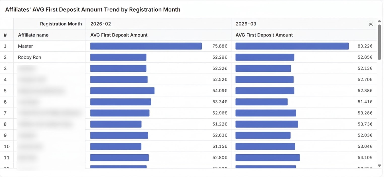This screenshot has width=384, height=177.
Task: Select the Affiliate name column header
Action: point(33,35)
